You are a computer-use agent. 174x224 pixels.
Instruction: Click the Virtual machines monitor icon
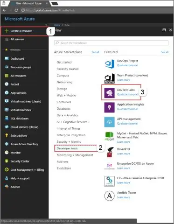[7, 110]
